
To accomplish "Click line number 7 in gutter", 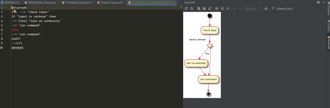I will point(2,34).
